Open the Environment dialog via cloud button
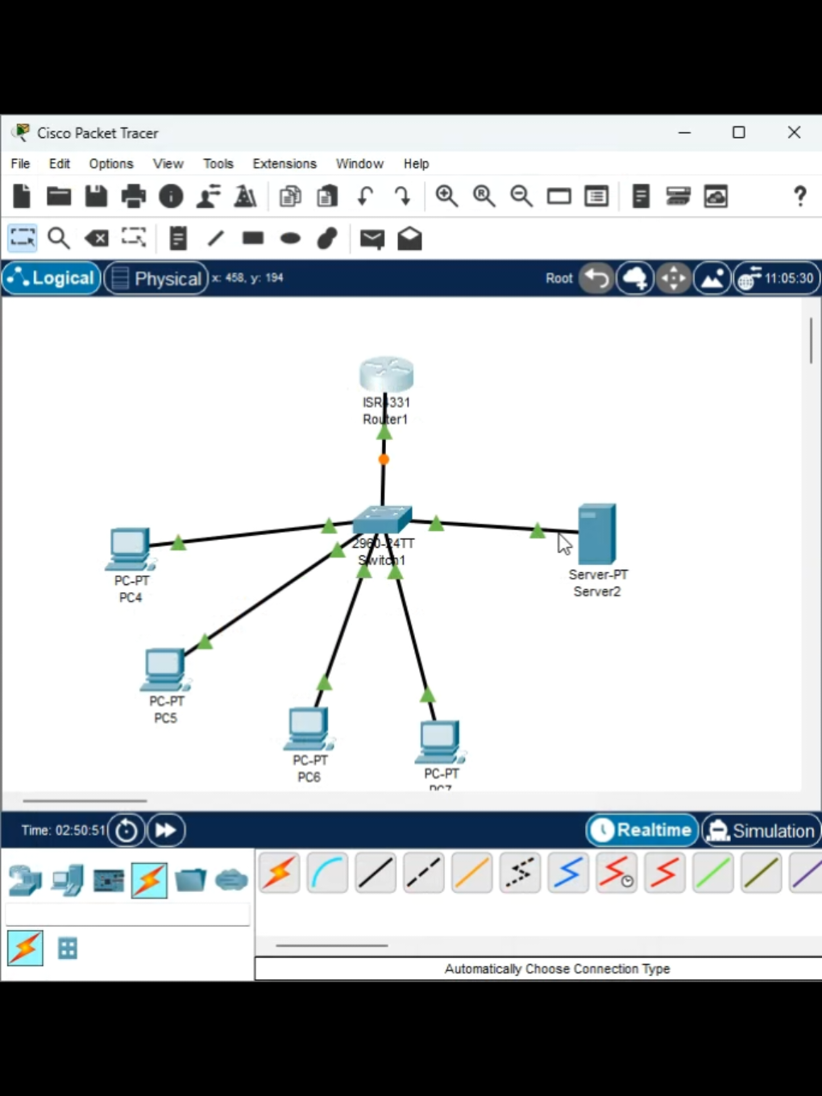822x1096 pixels. coord(635,278)
